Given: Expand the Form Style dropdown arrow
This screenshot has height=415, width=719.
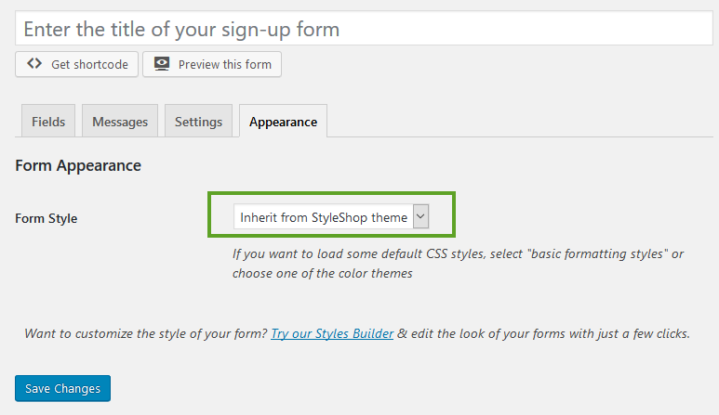Looking at the screenshot, I should [420, 217].
